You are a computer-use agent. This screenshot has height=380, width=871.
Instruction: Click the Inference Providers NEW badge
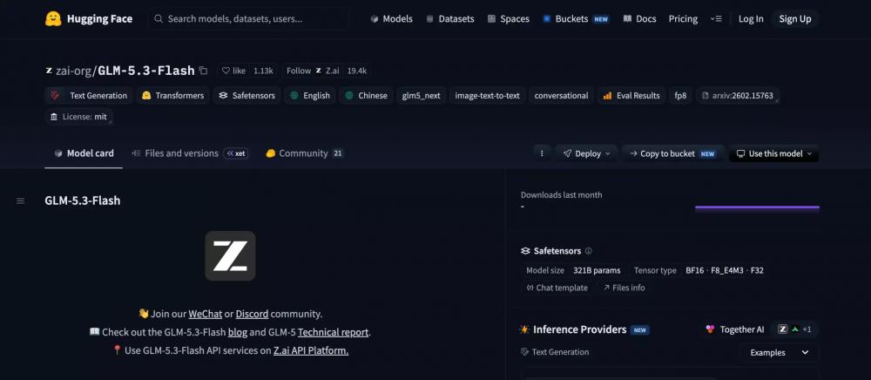pos(640,330)
